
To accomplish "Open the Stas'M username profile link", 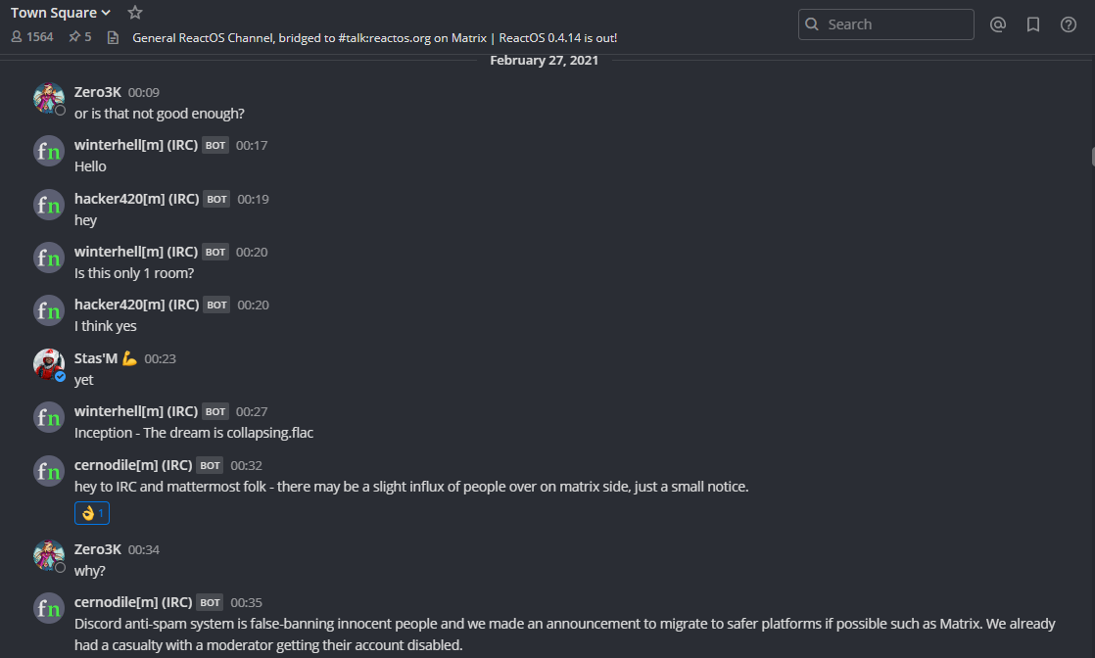I will point(95,358).
